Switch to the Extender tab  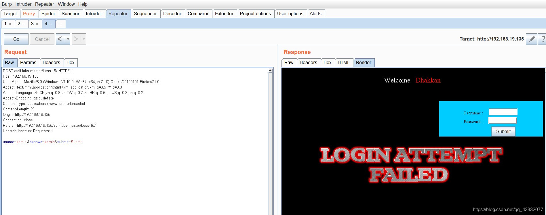click(224, 14)
